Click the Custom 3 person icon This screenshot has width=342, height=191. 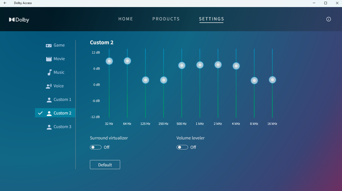(x=49, y=127)
